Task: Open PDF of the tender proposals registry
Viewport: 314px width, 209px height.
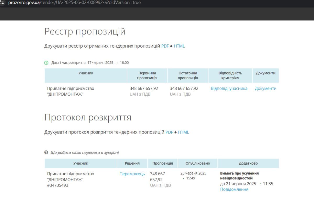Action: 165,46
